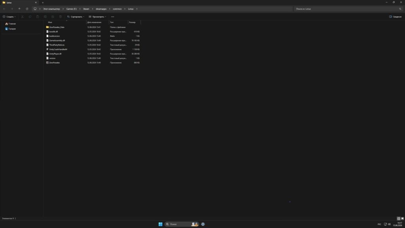Open Галерея in navigation pane
The height and width of the screenshot is (228, 405).
11,28
